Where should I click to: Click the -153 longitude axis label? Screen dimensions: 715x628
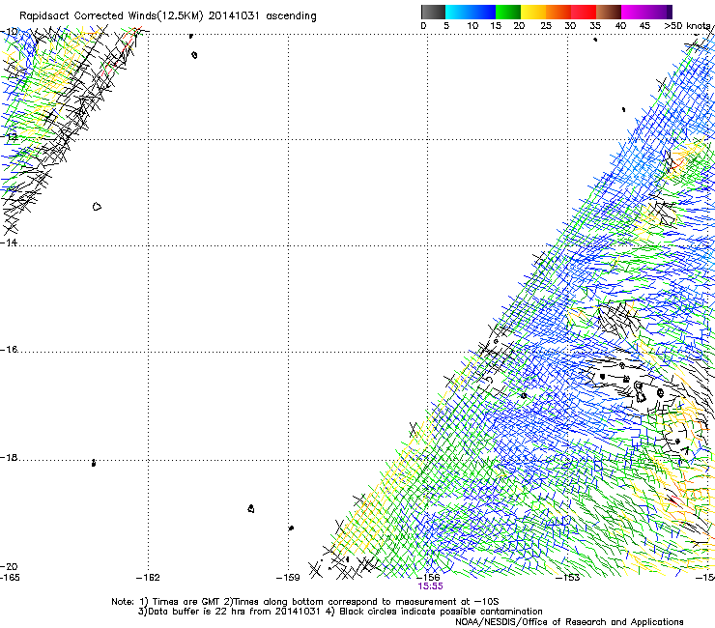[568, 578]
